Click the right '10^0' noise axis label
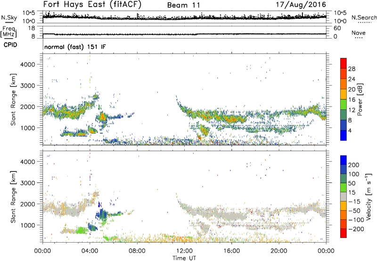Viewport: 377px width, 261px height. coord(340,21)
